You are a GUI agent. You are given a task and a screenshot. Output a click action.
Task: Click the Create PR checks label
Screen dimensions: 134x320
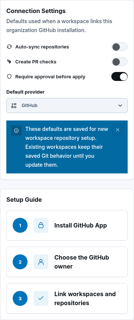36,62
